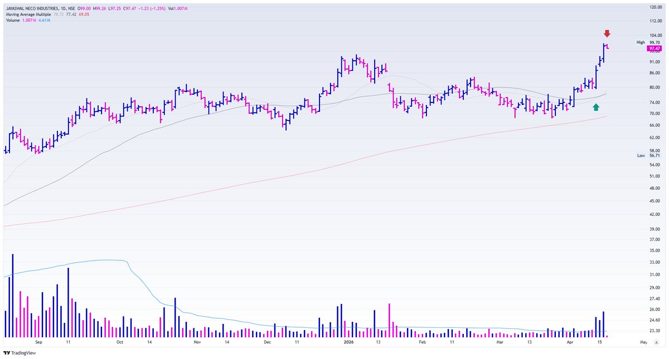Click the 120.00 price axis label
The image size is (669, 359).
[x=655, y=7]
